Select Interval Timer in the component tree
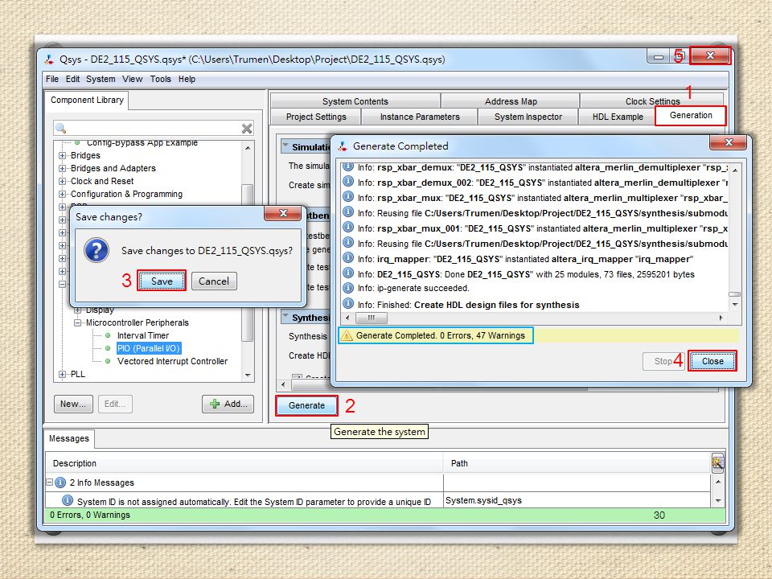The image size is (772, 579). (143, 335)
